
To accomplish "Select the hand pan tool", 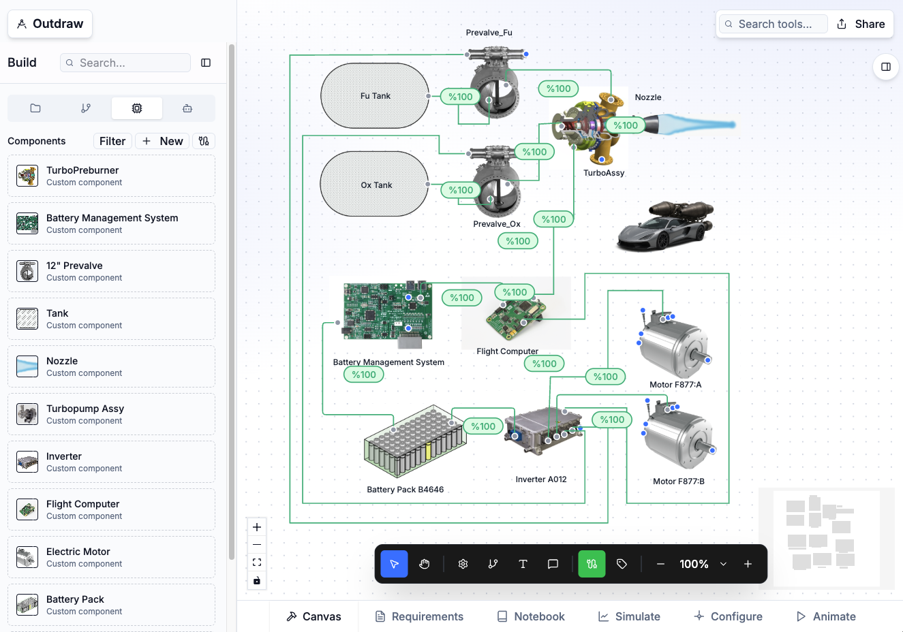I will click(x=425, y=564).
